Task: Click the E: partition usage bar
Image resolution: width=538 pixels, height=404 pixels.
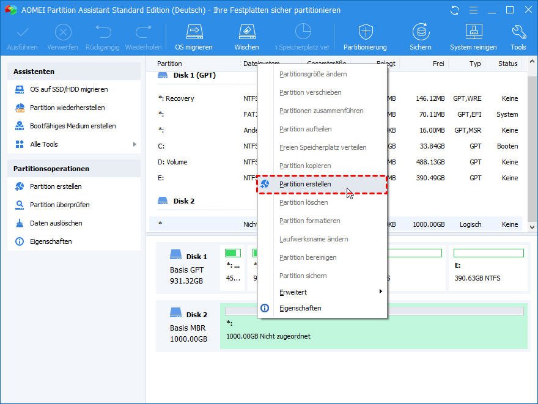Action: tap(488, 253)
